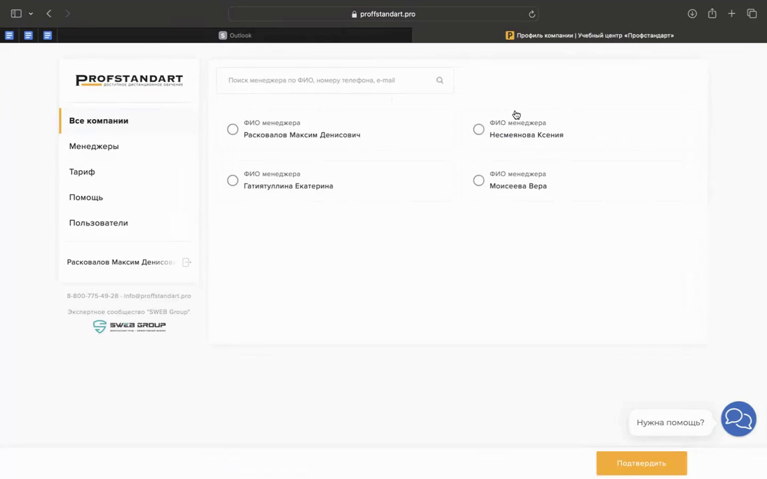The image size is (767, 479).
Task: Select radio for Расковалов Максим Денисович
Action: [233, 129]
